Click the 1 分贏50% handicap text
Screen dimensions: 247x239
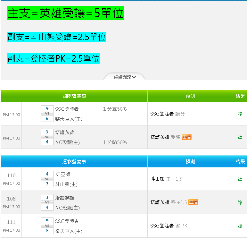point(115,109)
